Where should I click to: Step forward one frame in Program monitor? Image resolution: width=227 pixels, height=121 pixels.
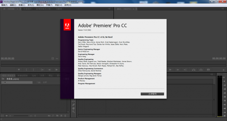pos(178,70)
